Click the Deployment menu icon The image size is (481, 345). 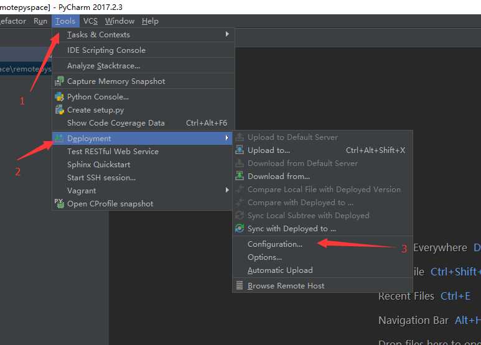[59, 138]
